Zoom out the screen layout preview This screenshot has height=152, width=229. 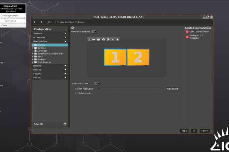point(113,39)
